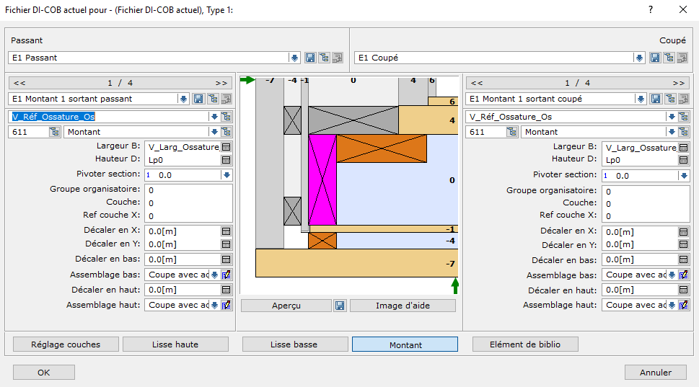Open left Montant type dropdown arrow

(214, 132)
